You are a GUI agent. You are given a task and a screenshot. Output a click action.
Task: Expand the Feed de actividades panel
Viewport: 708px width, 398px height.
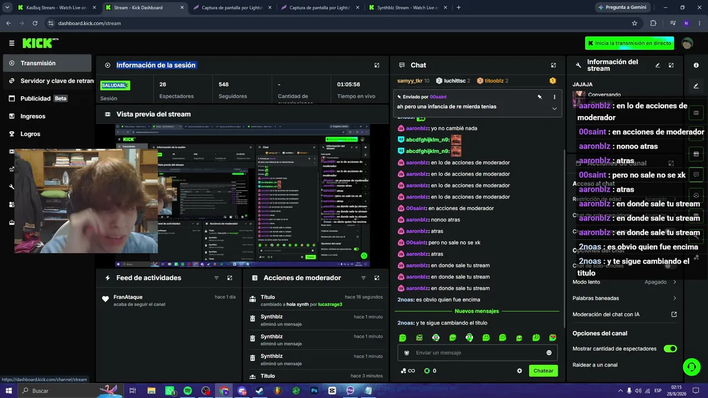pyautogui.click(x=230, y=278)
